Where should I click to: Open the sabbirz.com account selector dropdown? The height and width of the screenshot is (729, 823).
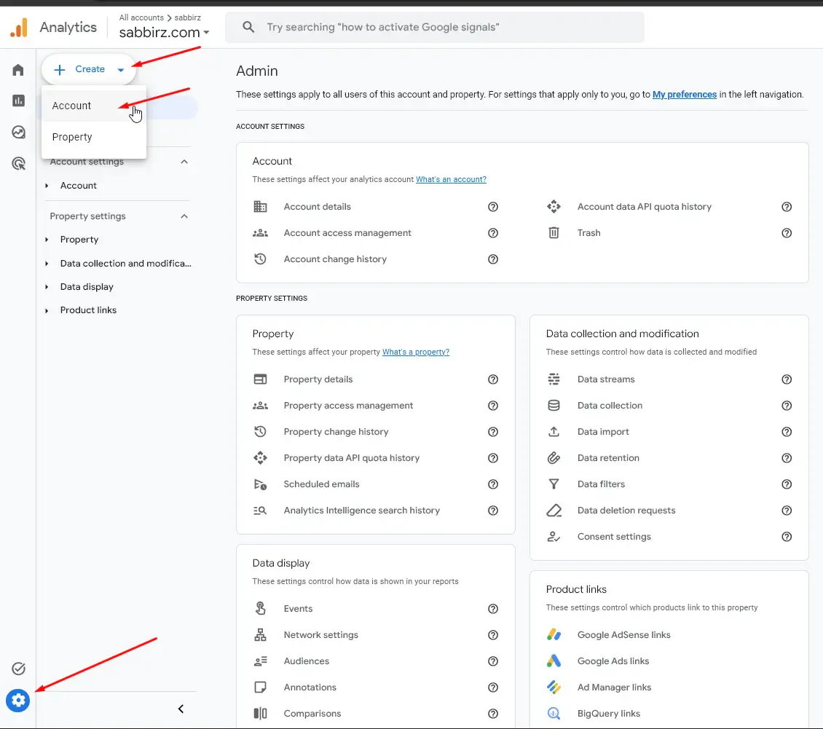[165, 33]
